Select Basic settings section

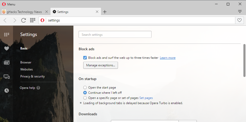(24, 48)
